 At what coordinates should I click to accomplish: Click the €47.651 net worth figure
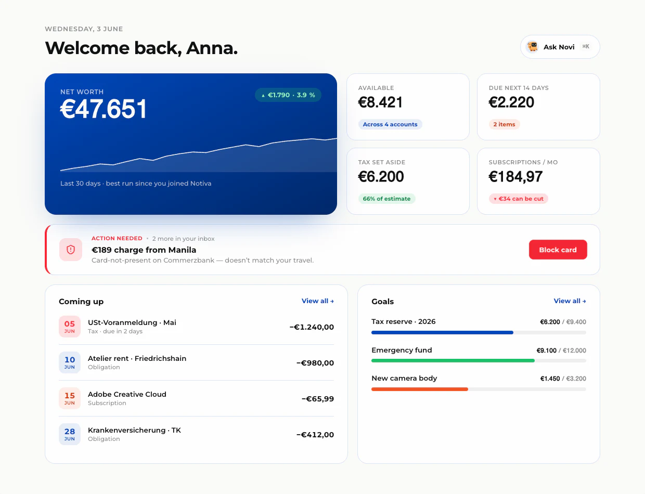[x=104, y=109]
